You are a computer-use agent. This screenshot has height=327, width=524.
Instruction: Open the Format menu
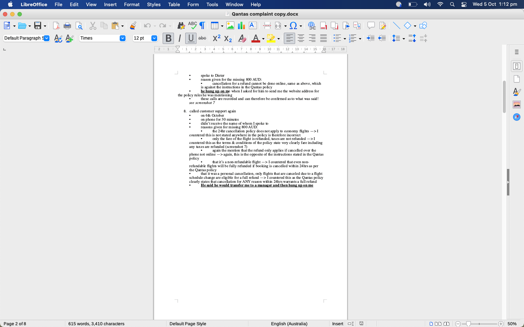132,4
